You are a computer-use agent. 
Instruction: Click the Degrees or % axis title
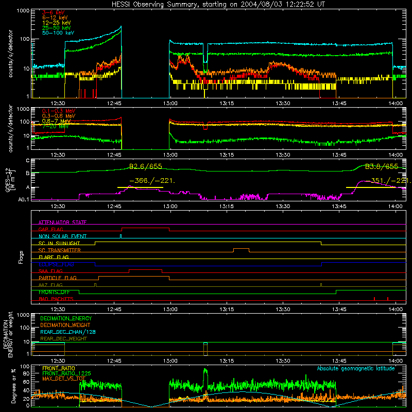14,386
